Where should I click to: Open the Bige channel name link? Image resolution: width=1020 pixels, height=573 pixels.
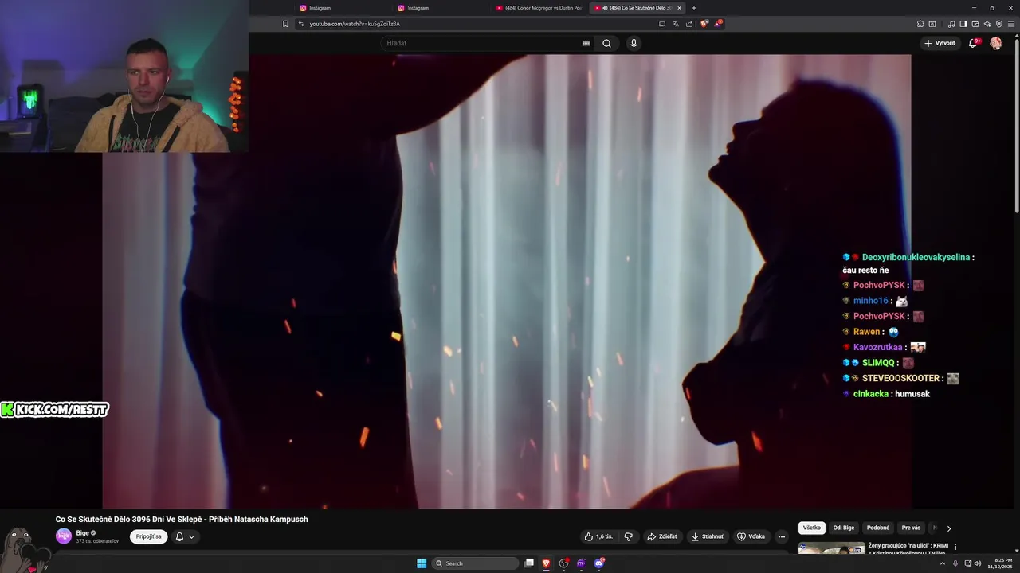click(83, 532)
